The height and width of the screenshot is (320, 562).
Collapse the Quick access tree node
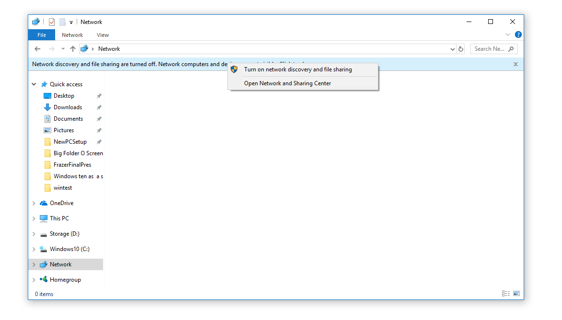pos(34,84)
